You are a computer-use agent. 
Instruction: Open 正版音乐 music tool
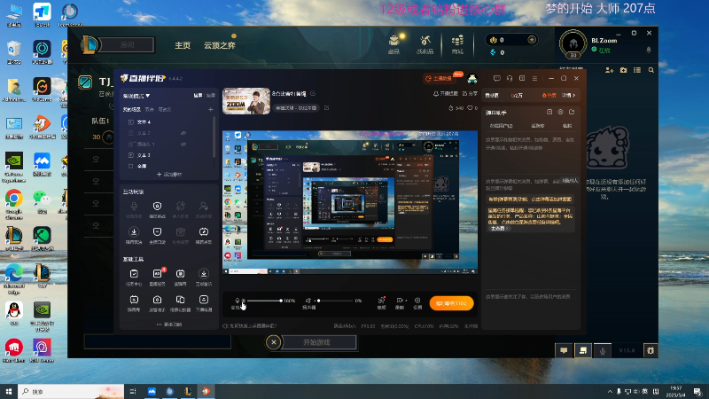[204, 278]
